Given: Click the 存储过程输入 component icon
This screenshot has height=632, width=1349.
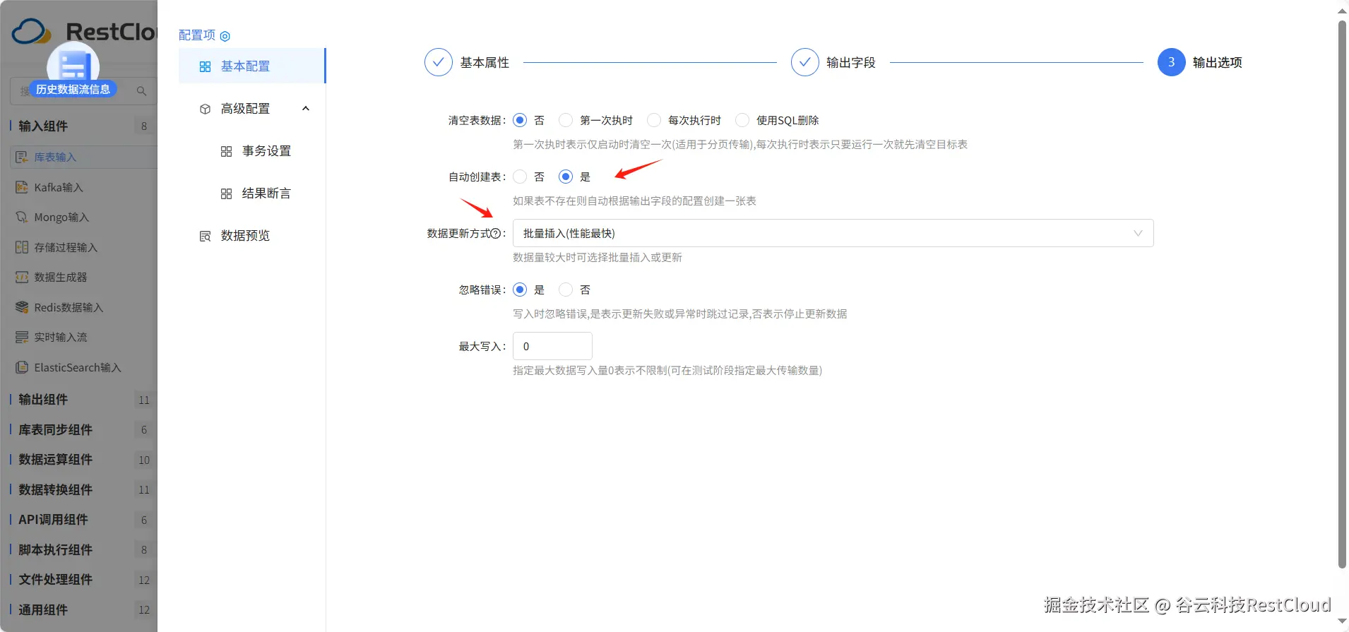Looking at the screenshot, I should 22,247.
